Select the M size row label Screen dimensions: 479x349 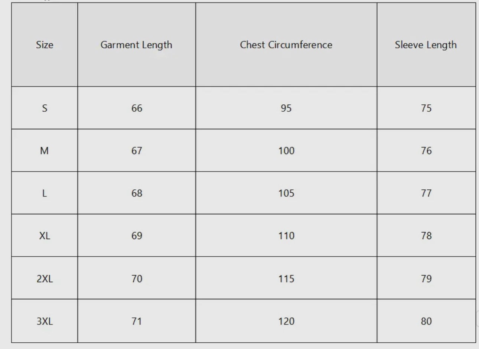[45, 151]
